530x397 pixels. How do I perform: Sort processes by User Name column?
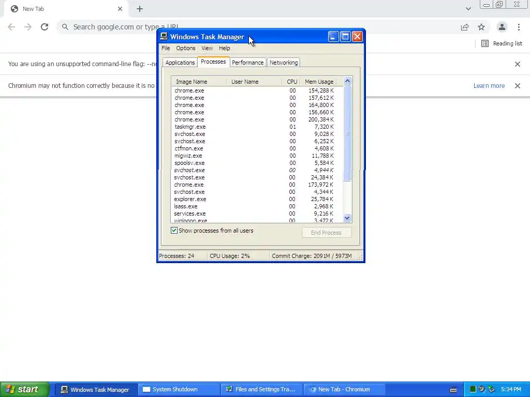(254, 82)
